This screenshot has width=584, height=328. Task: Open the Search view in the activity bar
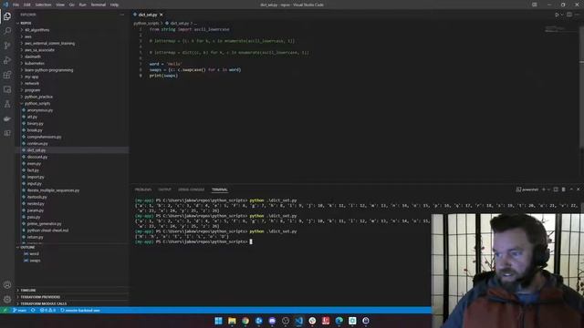click(x=7, y=31)
